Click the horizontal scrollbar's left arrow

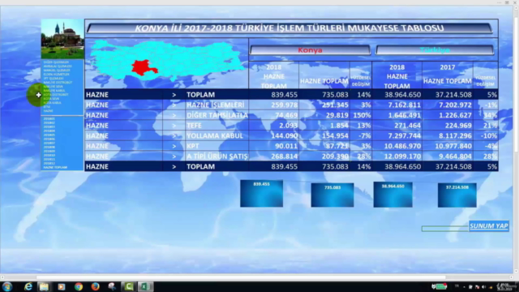[x=2, y=277]
